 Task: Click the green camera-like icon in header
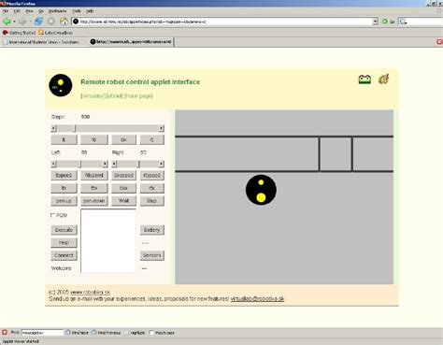point(364,79)
